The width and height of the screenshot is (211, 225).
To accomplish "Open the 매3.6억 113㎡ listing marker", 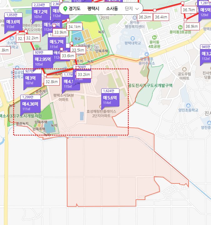I will coord(13,24).
